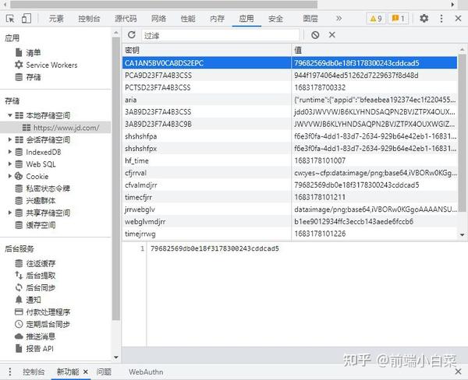468x380 pixels.
Task: Select the inspect element picker icon
Action: click(x=10, y=19)
